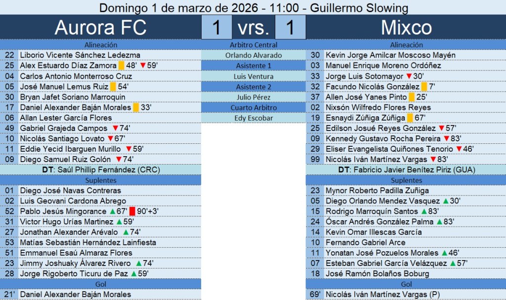Click the red card icon for Pablo Jesús Mingorance

(x=132, y=211)
